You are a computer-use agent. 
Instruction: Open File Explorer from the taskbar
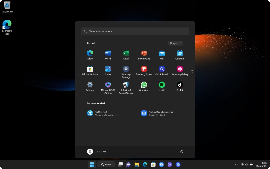click(137, 164)
